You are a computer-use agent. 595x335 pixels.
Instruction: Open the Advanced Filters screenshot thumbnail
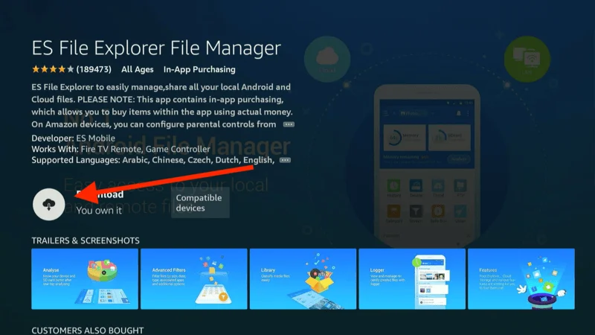pos(194,278)
